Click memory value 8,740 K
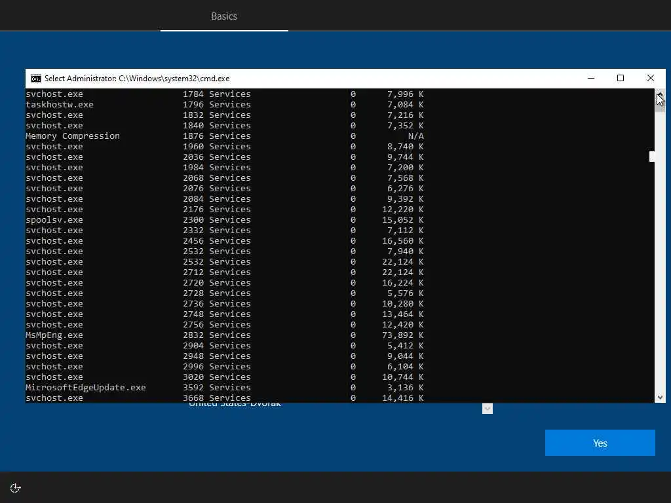Viewport: 671px width, 503px height. [x=405, y=147]
